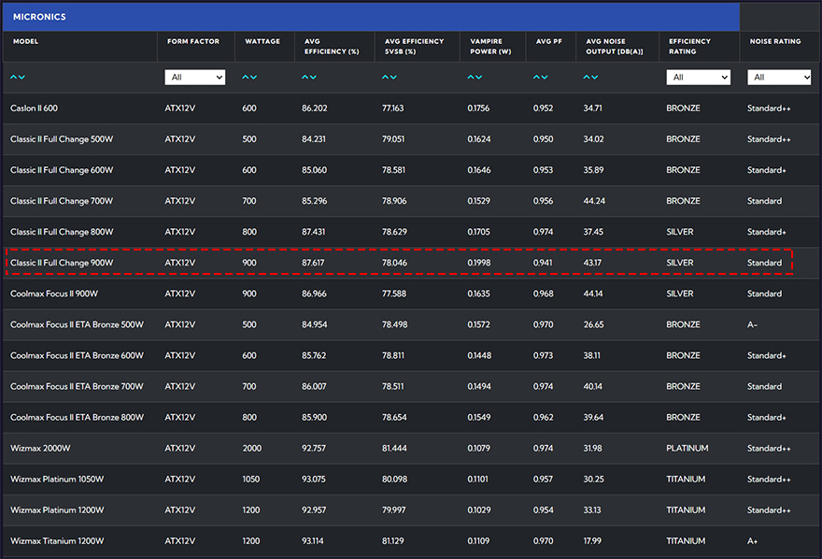This screenshot has width=822, height=559.
Task: Click efficiency value 86.202
Action: (x=315, y=108)
